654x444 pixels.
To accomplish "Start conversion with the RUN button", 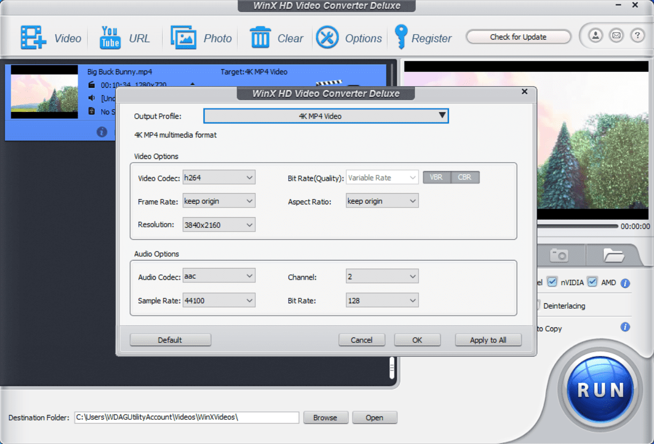I will coord(599,389).
